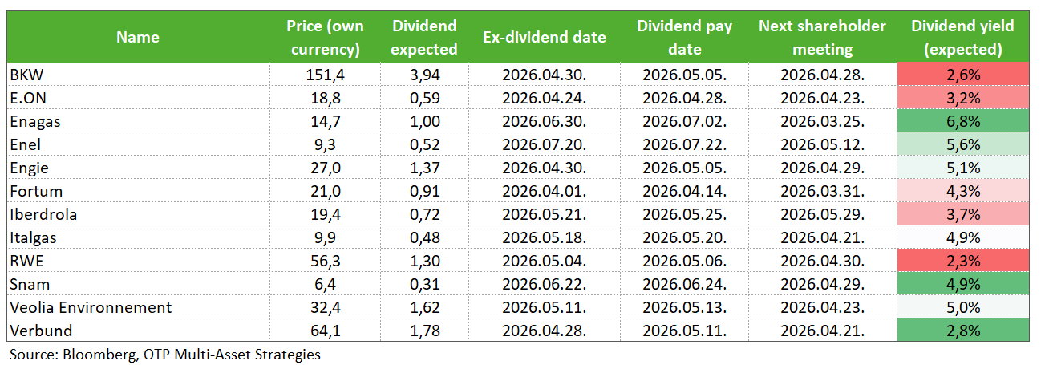Click RWE shareholder meeting 2026.04.30.

(x=822, y=261)
